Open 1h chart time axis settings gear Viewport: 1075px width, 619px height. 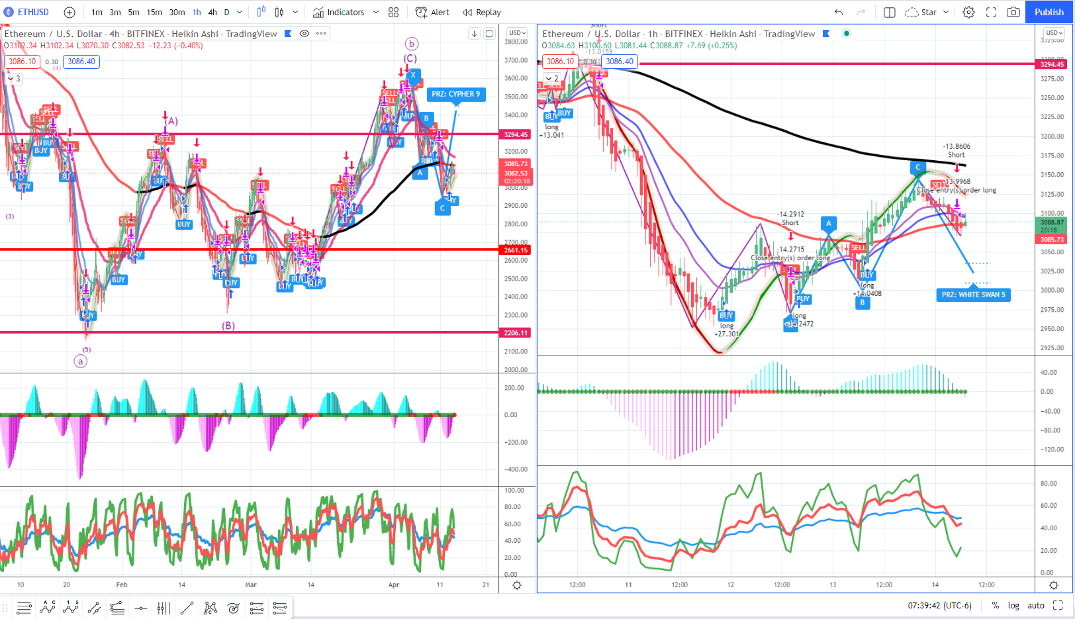(x=1054, y=585)
